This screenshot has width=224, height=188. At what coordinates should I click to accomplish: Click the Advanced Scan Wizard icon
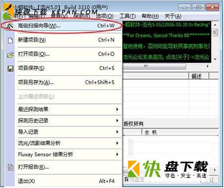[10, 26]
